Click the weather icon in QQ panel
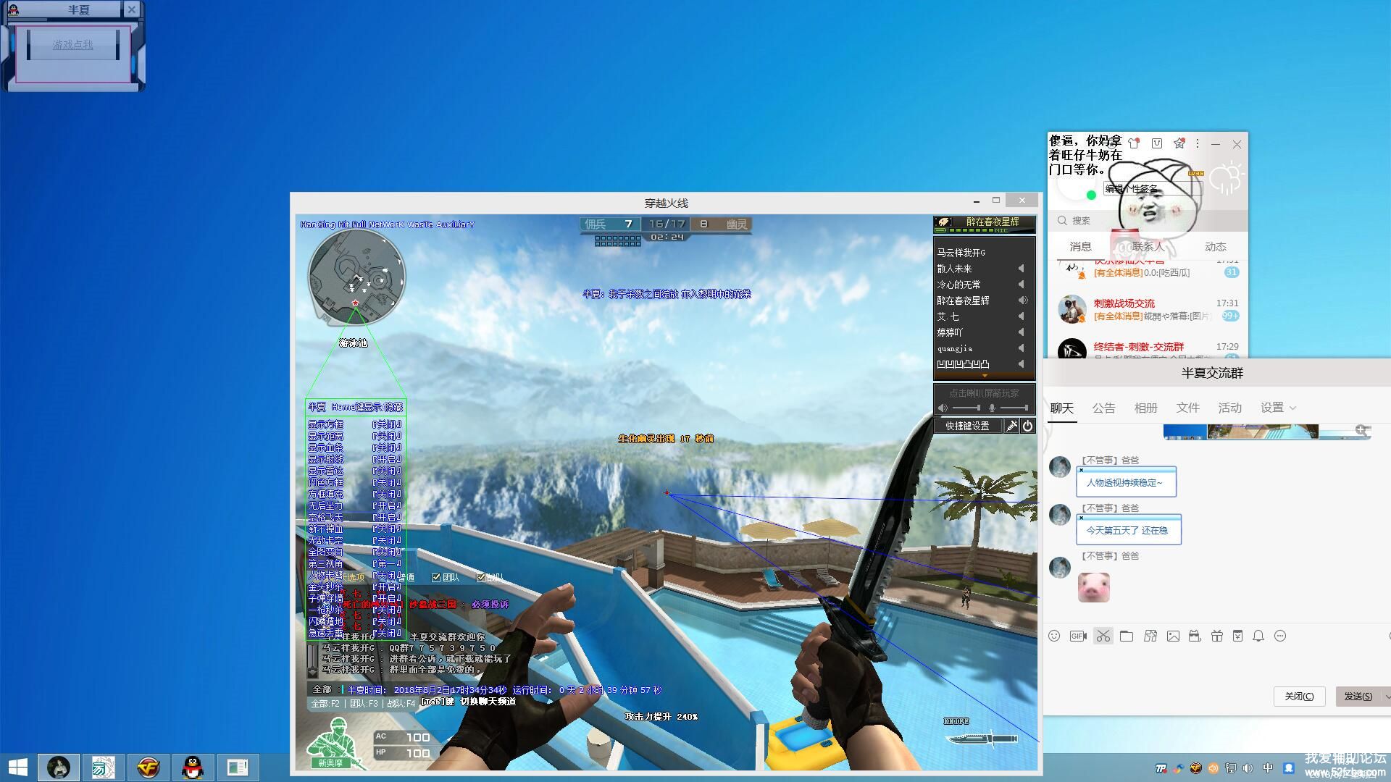The image size is (1391, 782). click(x=1227, y=179)
